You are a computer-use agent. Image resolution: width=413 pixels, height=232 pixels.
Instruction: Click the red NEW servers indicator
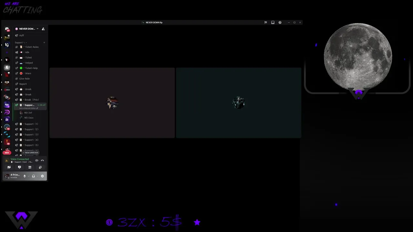[7, 153]
